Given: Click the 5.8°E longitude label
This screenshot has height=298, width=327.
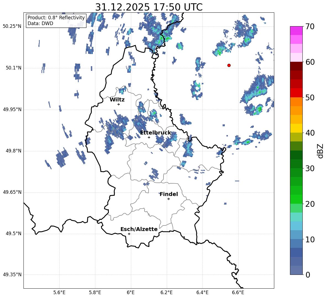Looking at the screenshot, I should pos(95,293).
